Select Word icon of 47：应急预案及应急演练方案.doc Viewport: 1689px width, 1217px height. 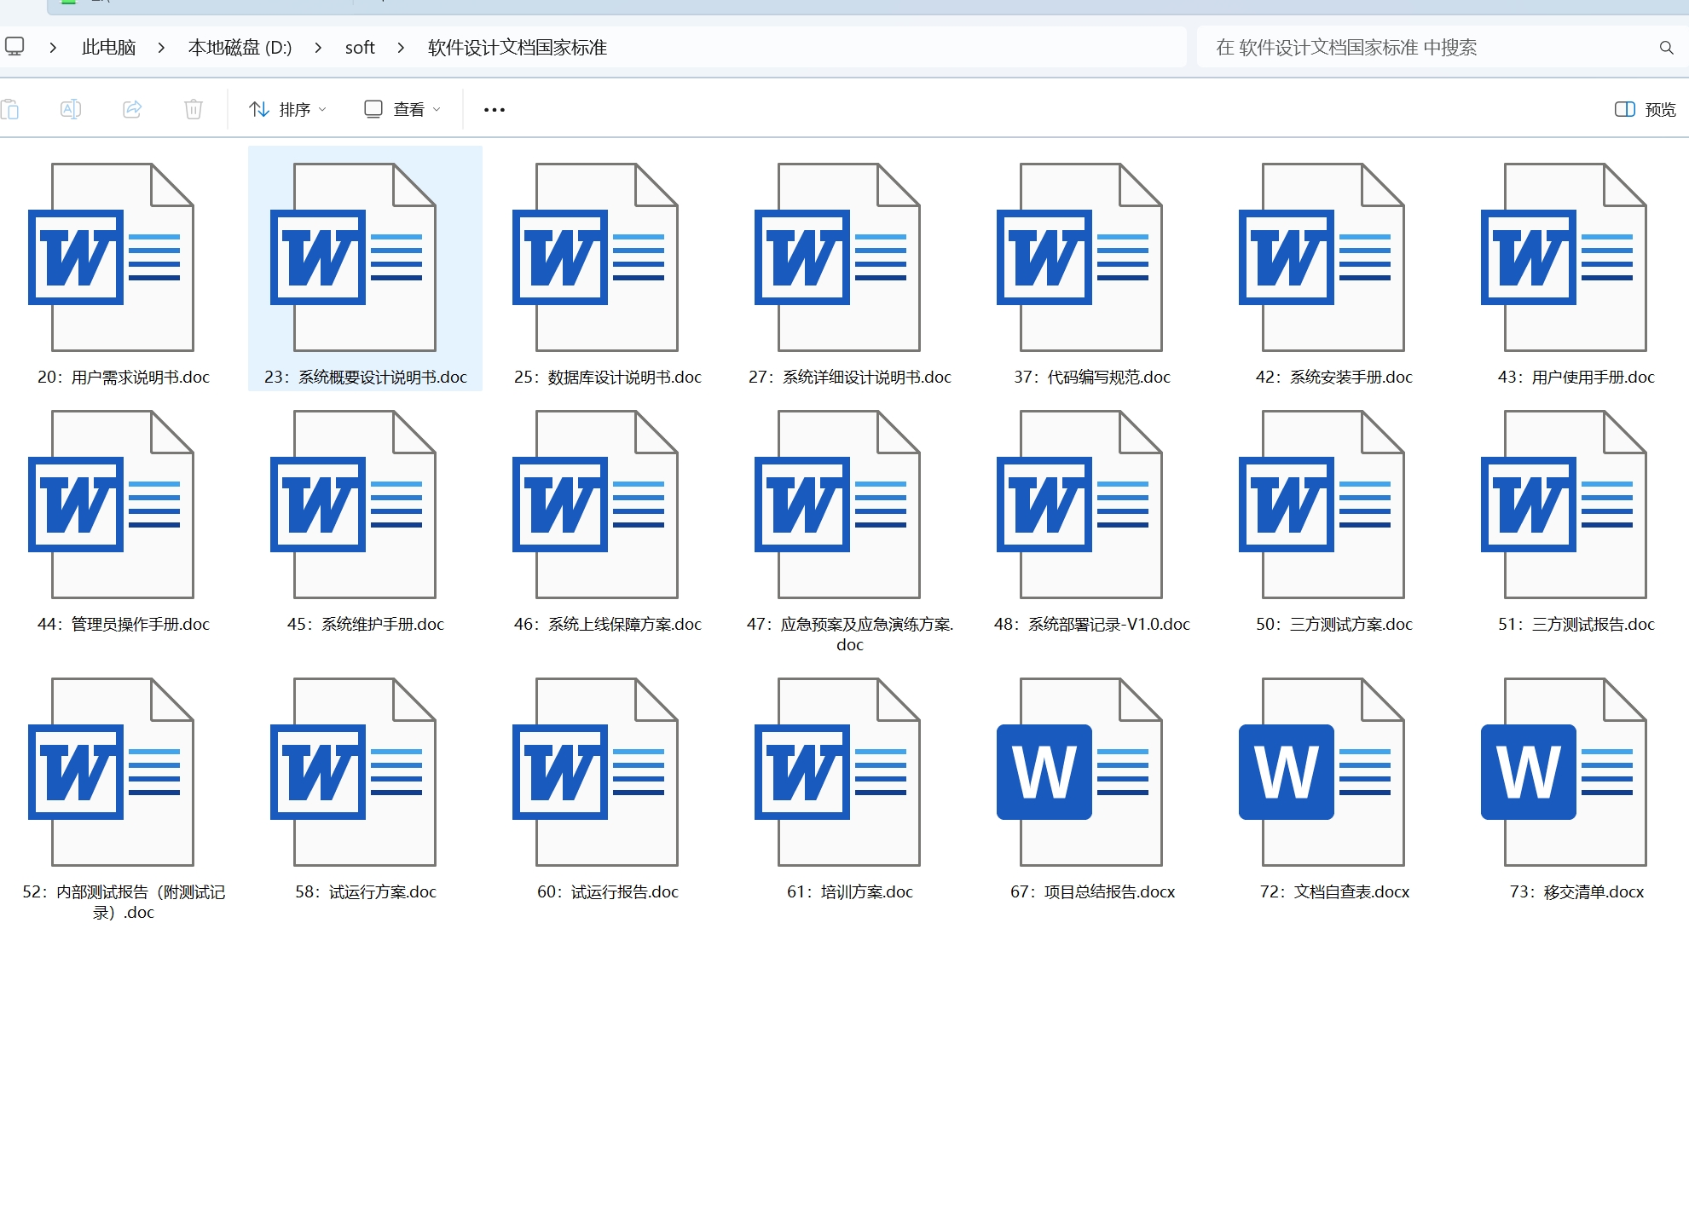point(838,505)
